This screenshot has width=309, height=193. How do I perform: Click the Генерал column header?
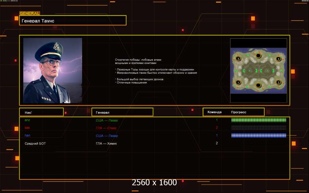[122, 112]
